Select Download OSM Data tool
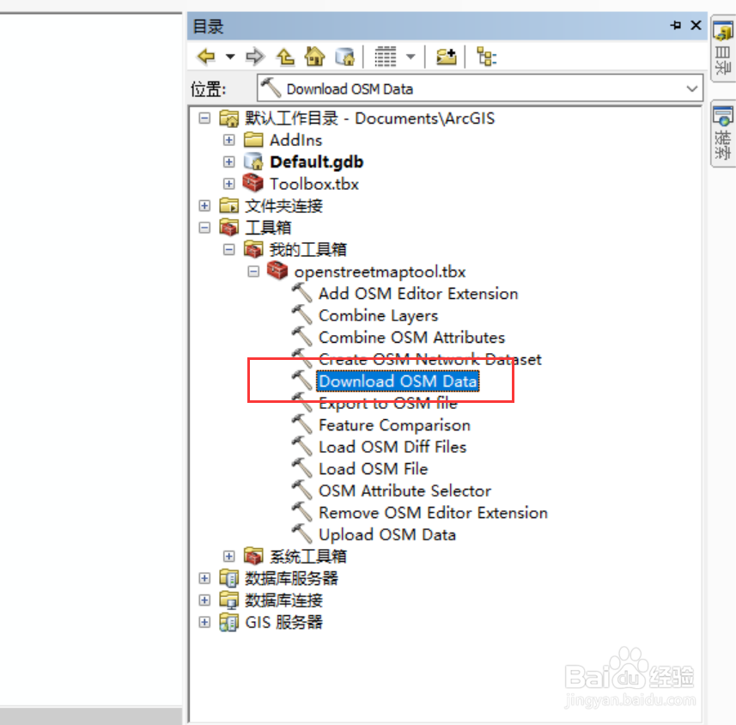Screen dimensions: 736x725 point(398,381)
